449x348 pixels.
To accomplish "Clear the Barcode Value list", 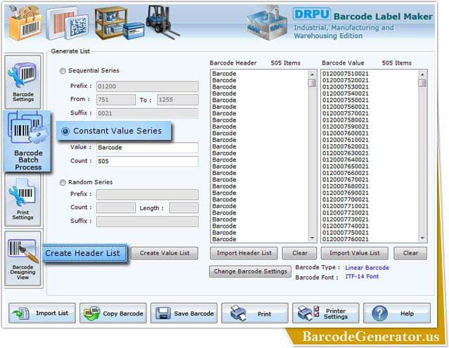I will (x=410, y=253).
